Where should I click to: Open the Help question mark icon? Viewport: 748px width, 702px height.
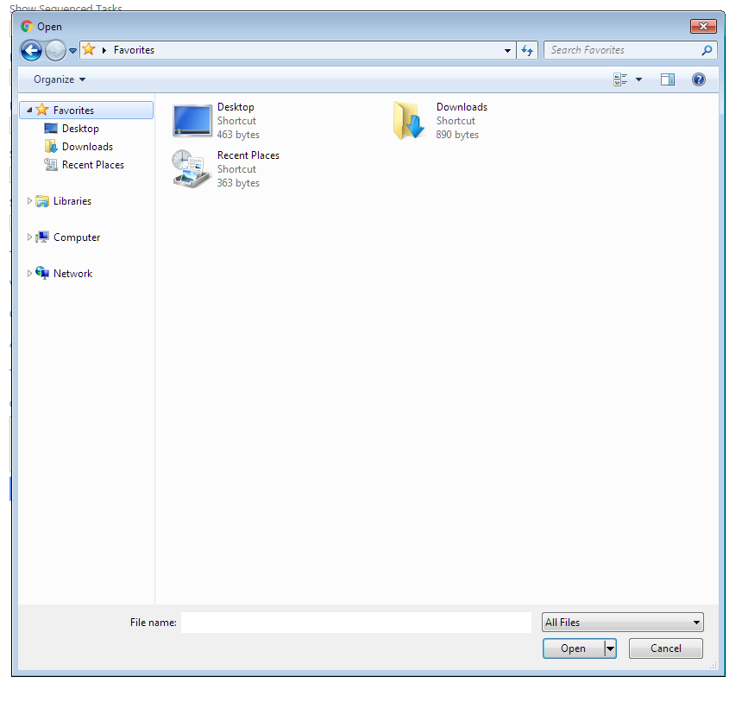699,79
